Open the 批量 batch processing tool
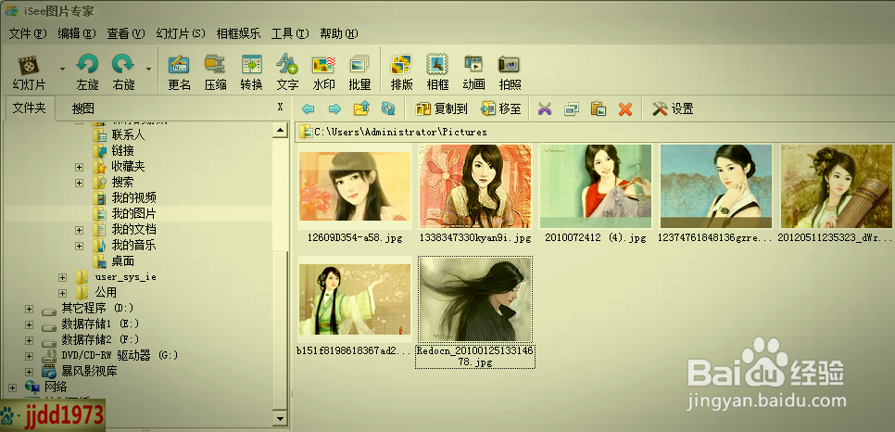Image resolution: width=895 pixels, height=432 pixels. pyautogui.click(x=359, y=72)
